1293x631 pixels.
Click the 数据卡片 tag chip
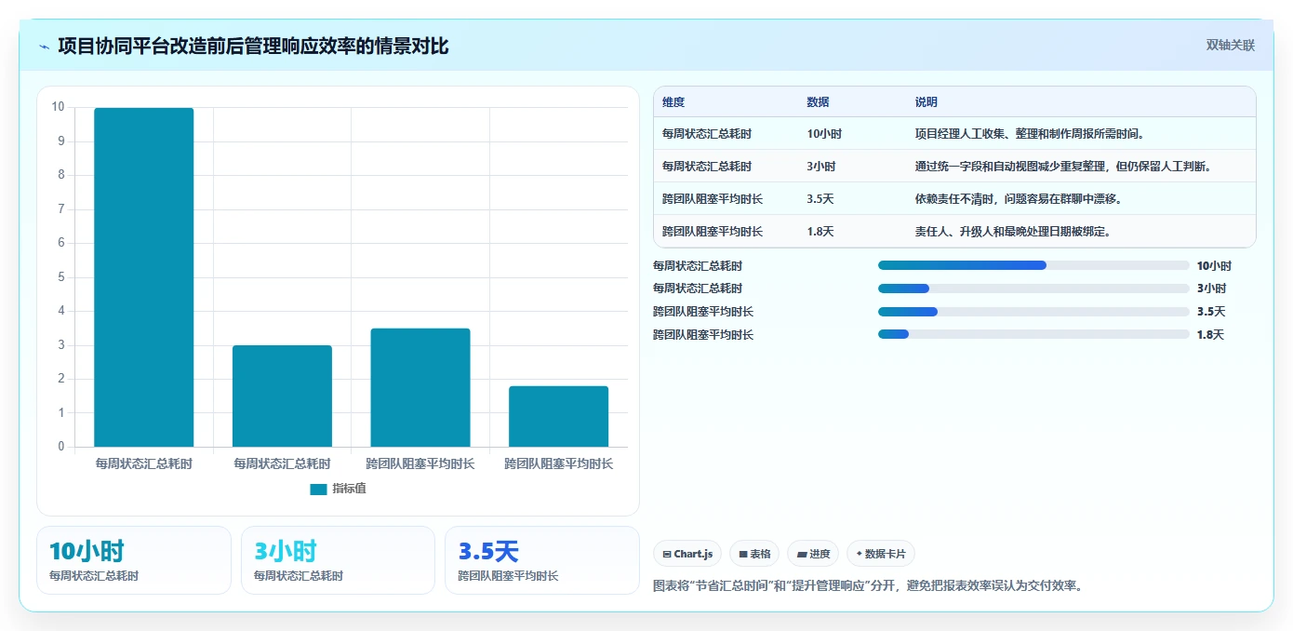tap(881, 554)
